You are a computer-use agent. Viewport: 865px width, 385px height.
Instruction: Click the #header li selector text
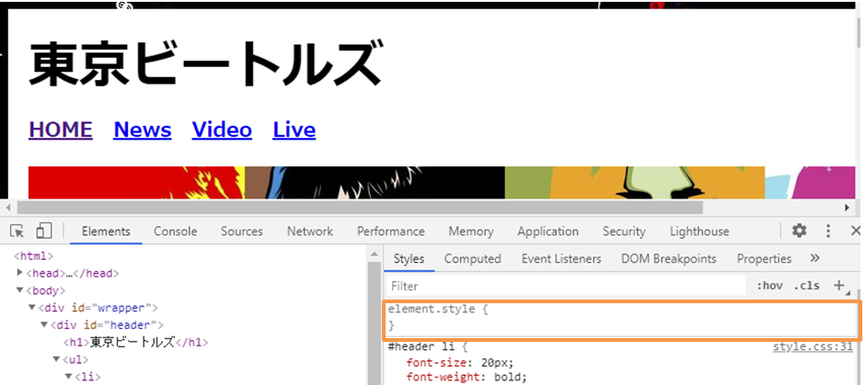pos(423,347)
